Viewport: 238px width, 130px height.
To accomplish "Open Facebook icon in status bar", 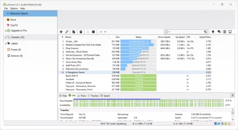I will (215, 124).
